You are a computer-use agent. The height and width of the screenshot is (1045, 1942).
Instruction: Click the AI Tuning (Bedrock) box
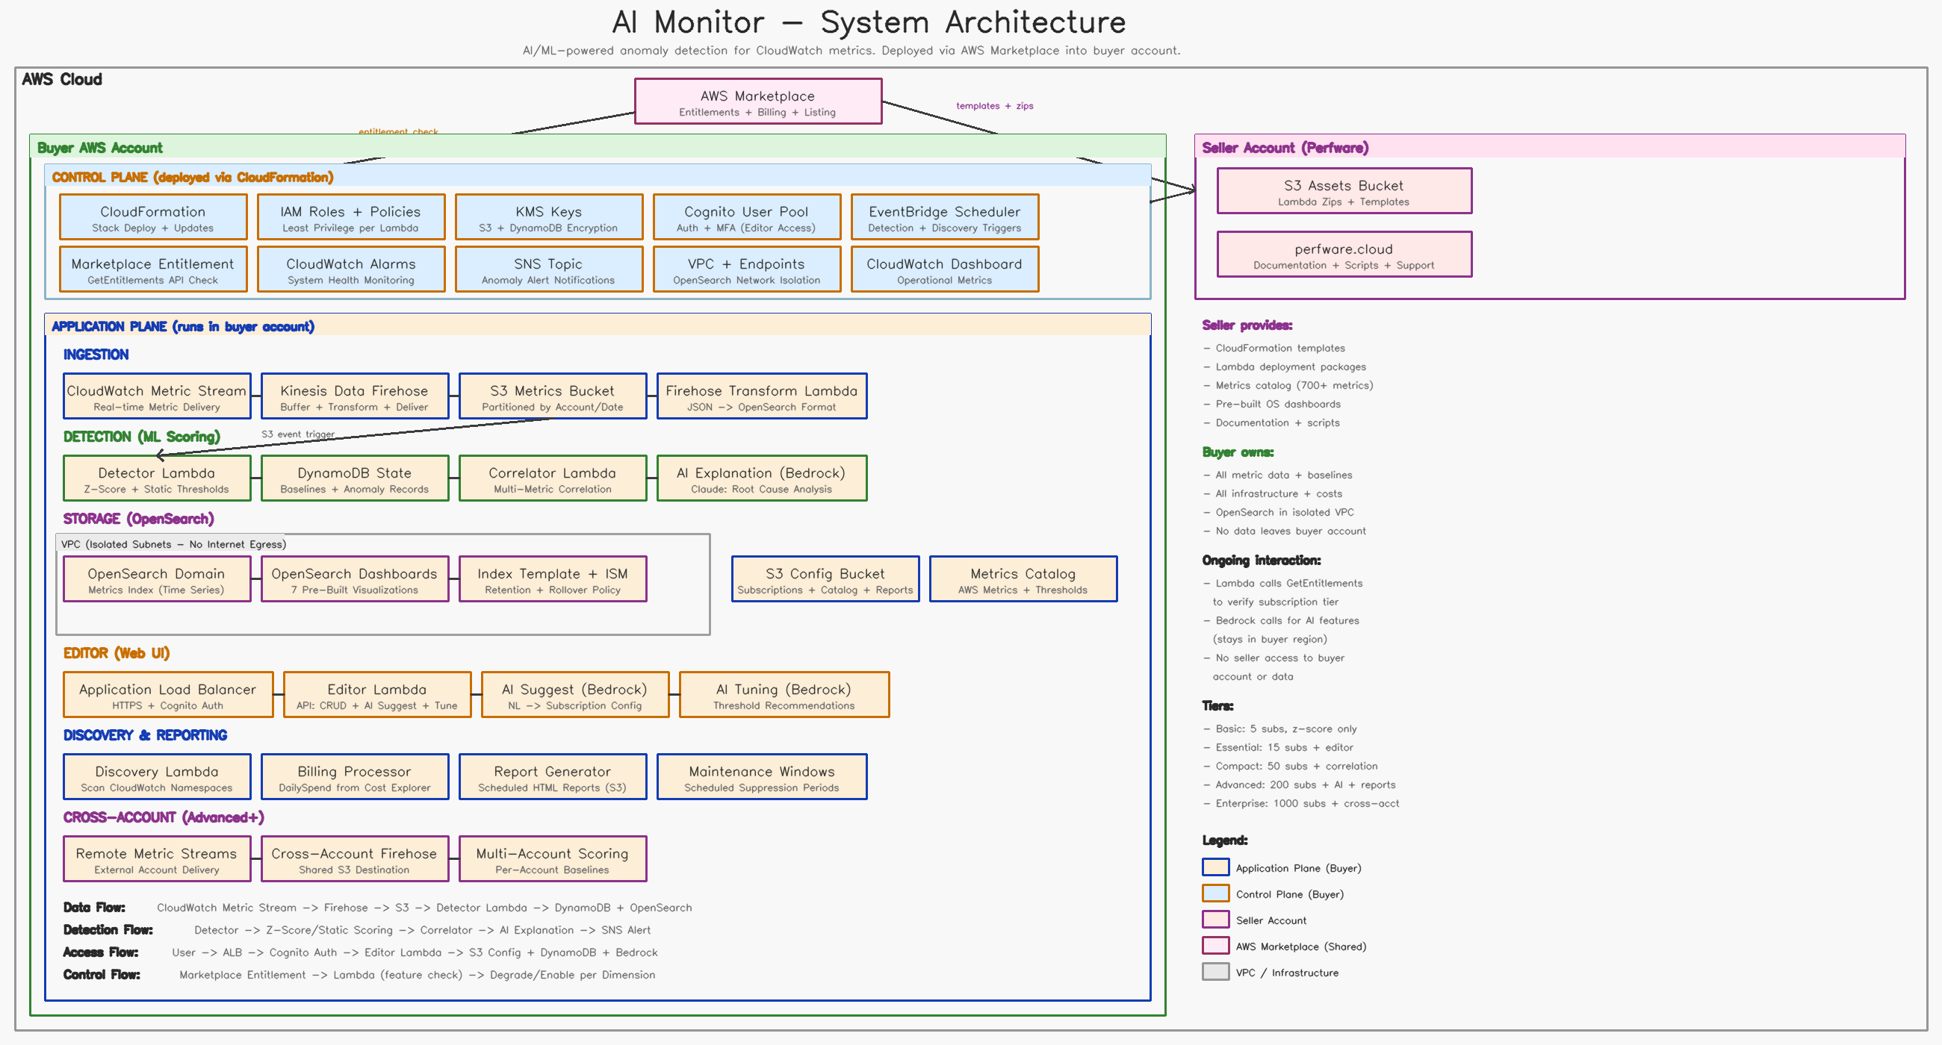(784, 695)
